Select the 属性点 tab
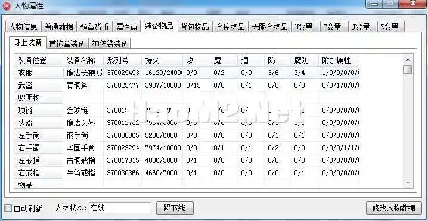The height and width of the screenshot is (221, 428). click(x=126, y=27)
